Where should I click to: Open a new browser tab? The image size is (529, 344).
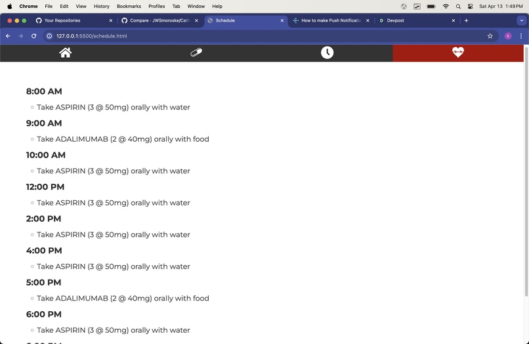(x=466, y=20)
